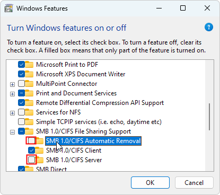
Task: Confirm changes with the OK button
Action: (x=150, y=183)
